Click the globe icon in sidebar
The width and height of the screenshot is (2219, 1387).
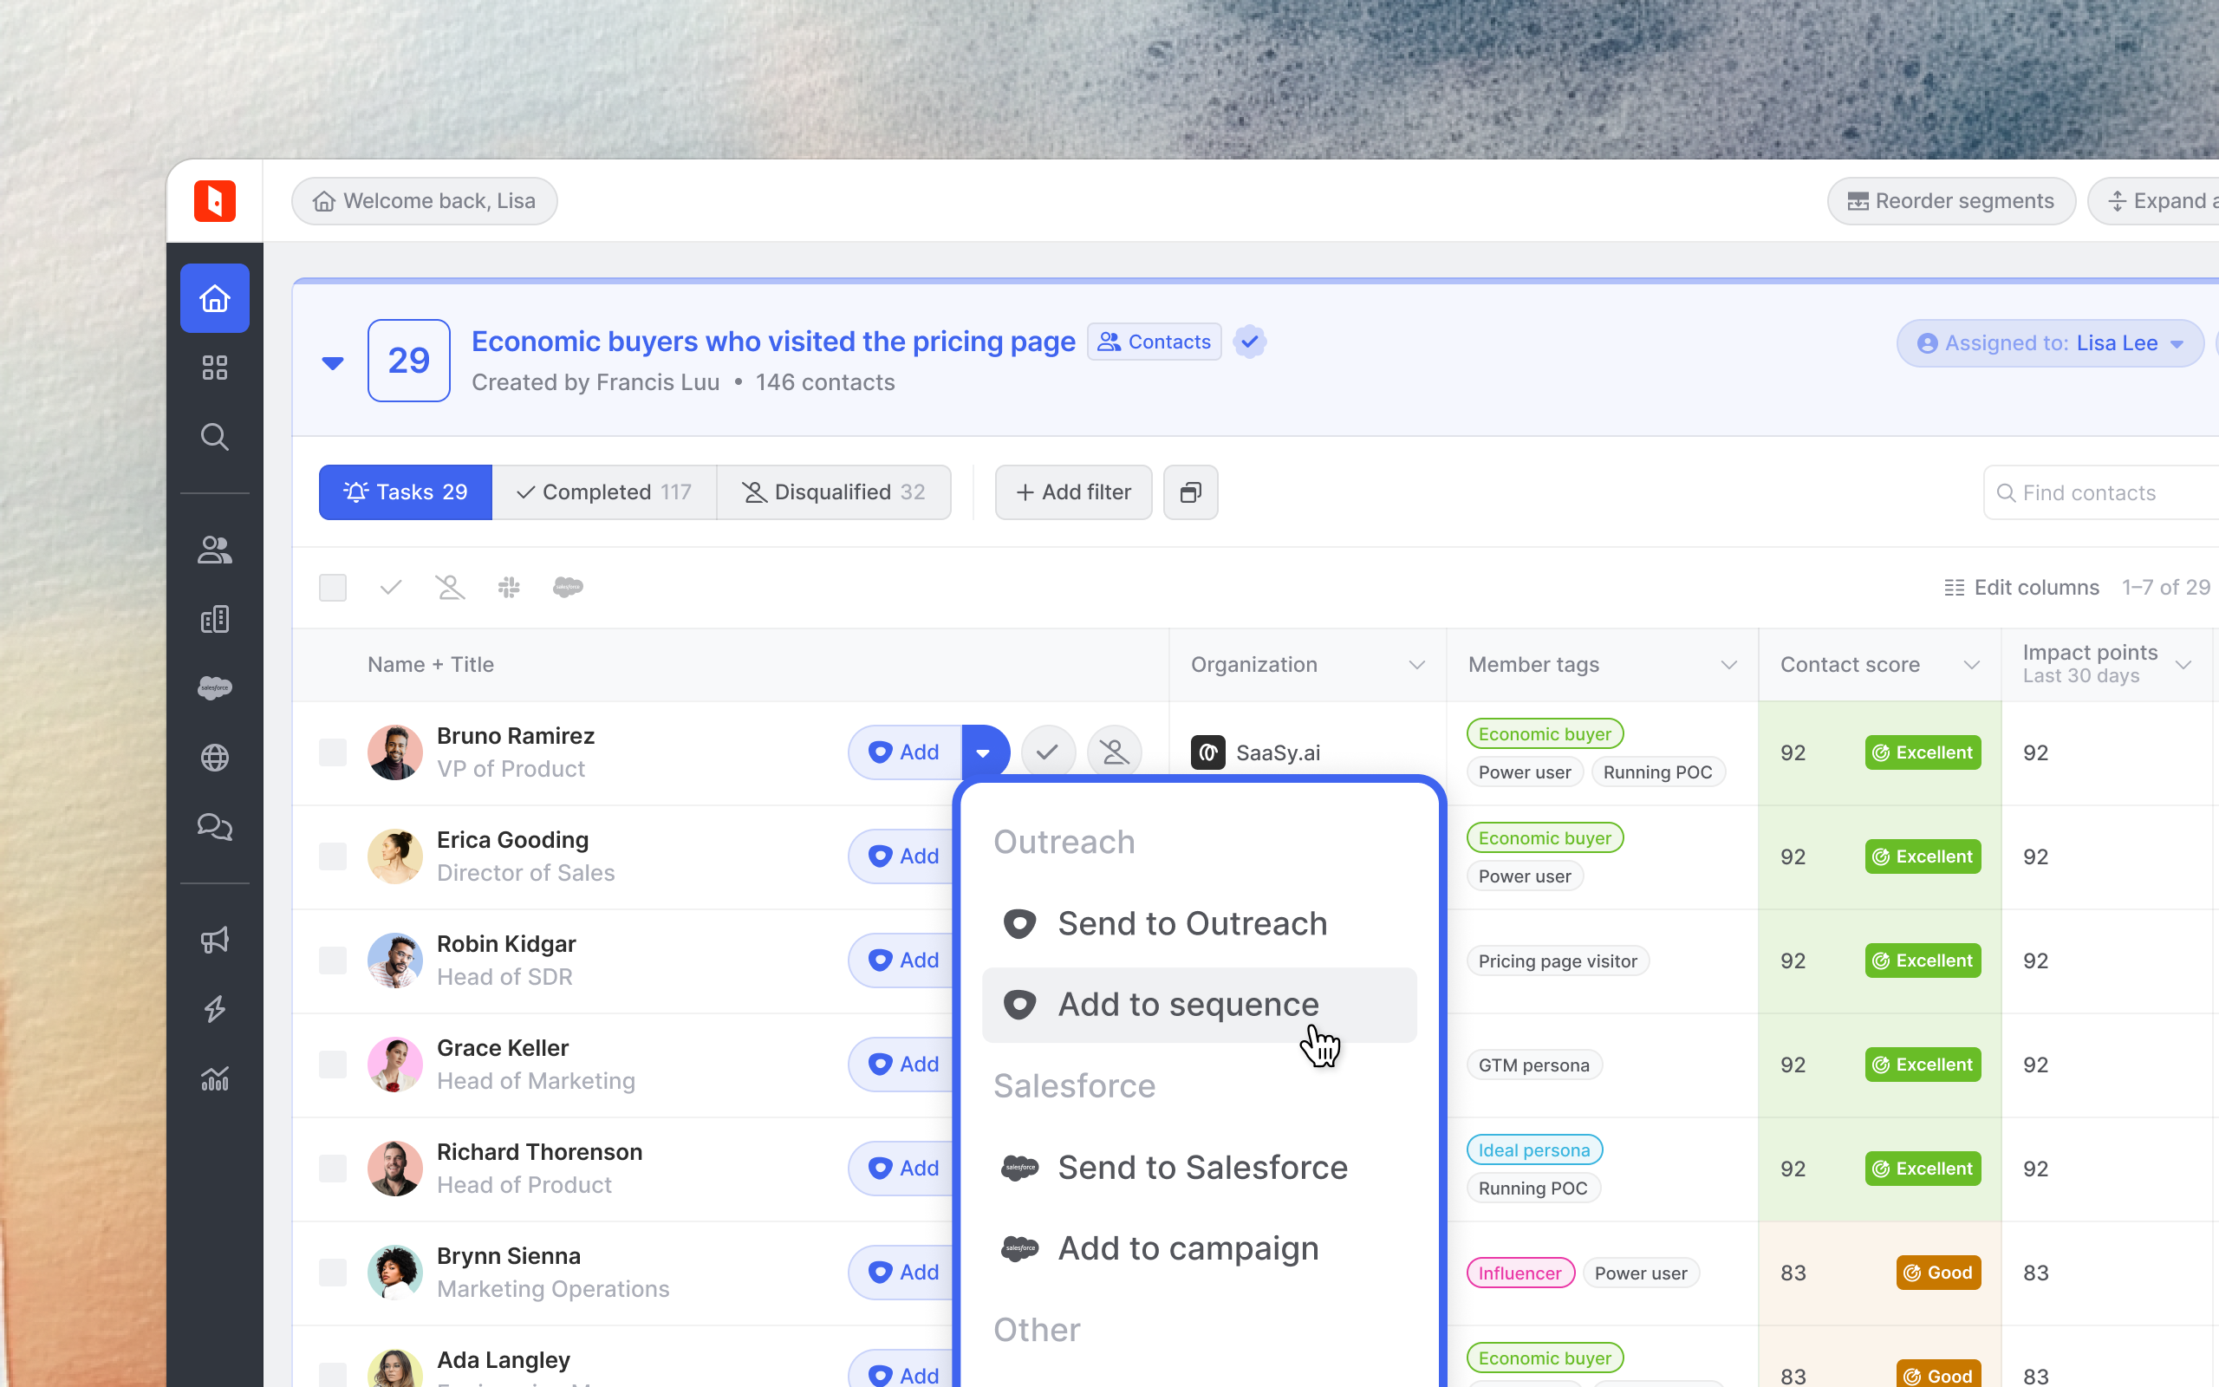point(215,758)
